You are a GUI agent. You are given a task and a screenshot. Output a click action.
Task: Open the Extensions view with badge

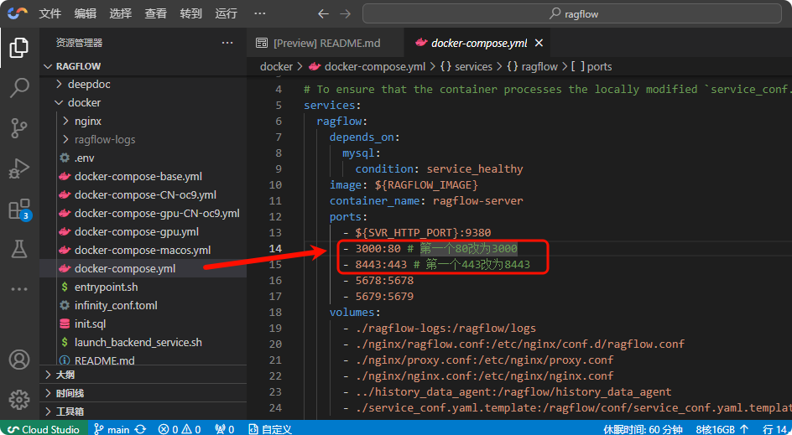[18, 209]
